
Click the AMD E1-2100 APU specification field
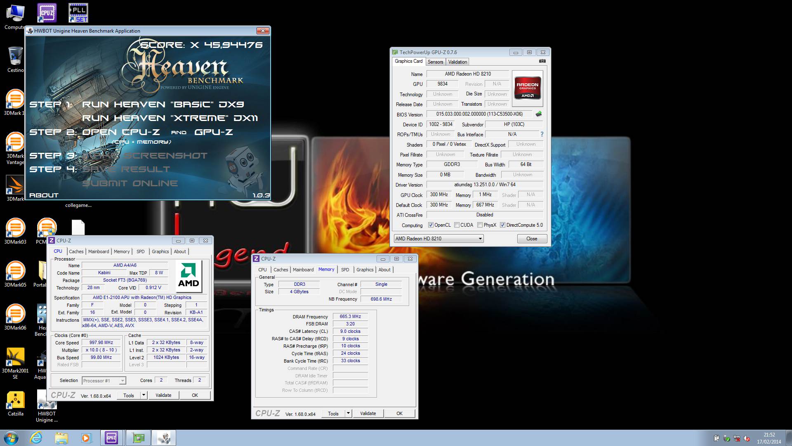click(x=145, y=297)
